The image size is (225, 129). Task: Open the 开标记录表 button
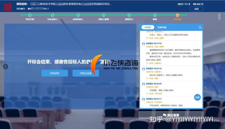click(x=86, y=73)
